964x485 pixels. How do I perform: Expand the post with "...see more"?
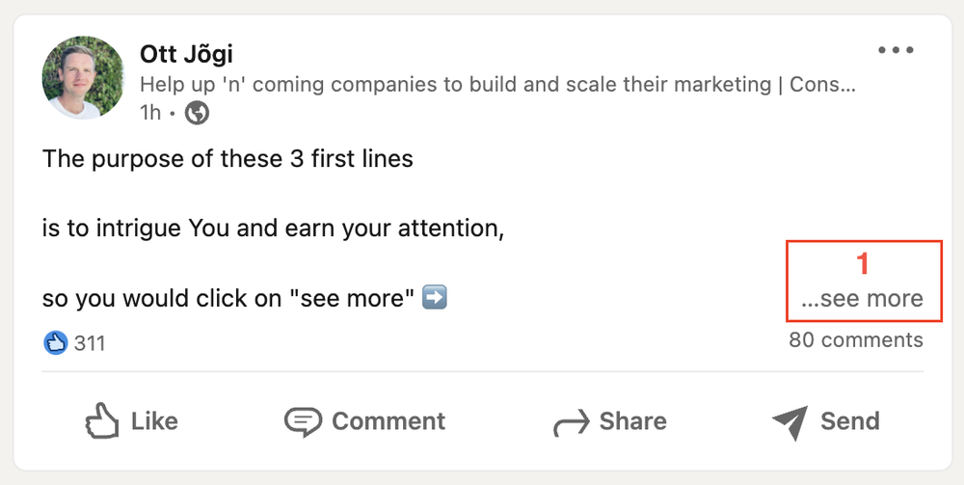(x=862, y=299)
